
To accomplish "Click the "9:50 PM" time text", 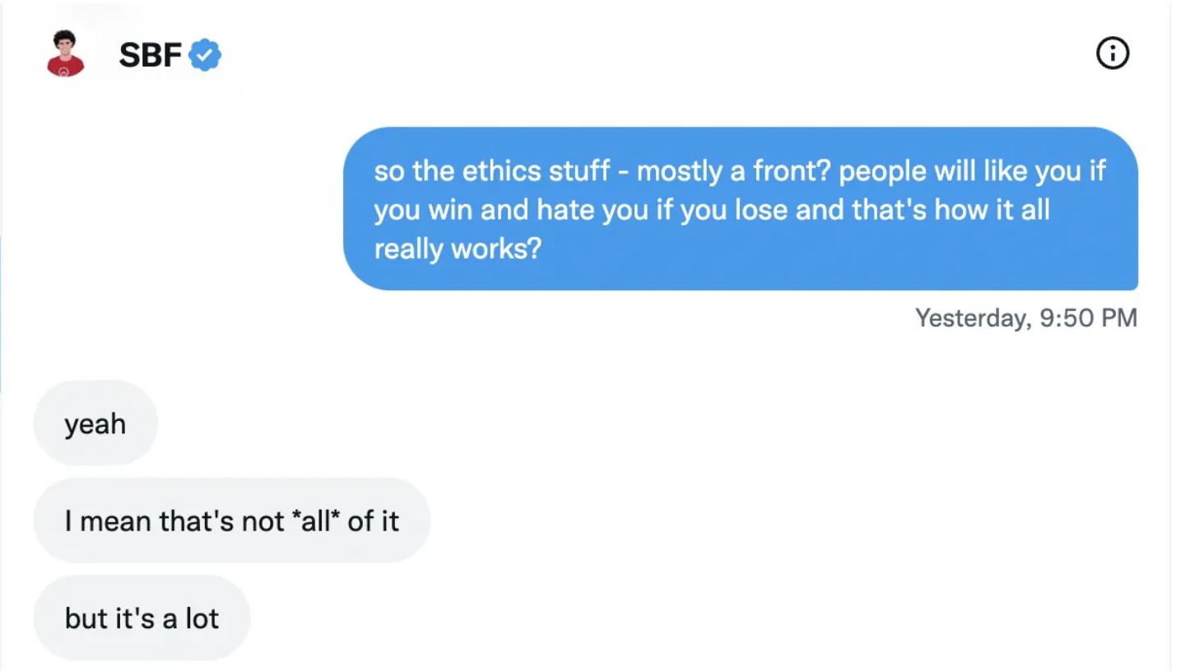I will coord(1088,317).
